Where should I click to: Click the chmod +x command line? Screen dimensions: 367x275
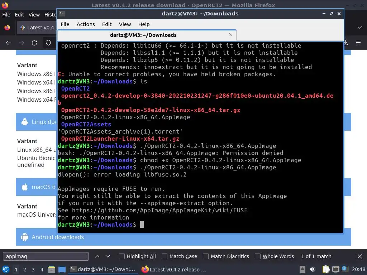coord(179,160)
